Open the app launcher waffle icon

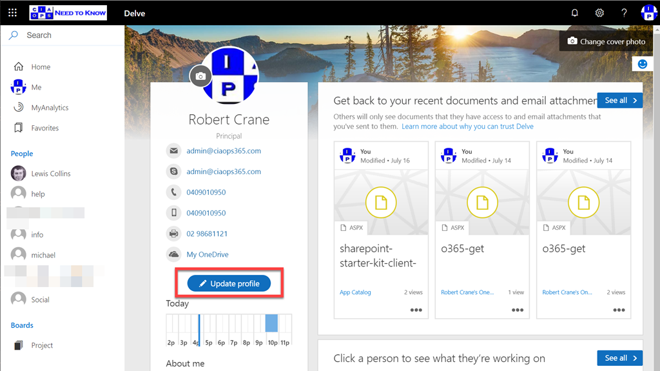pyautogui.click(x=13, y=13)
